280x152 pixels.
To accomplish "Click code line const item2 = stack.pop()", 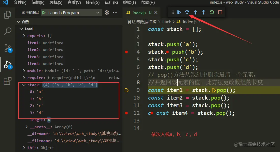I will 189,98.
